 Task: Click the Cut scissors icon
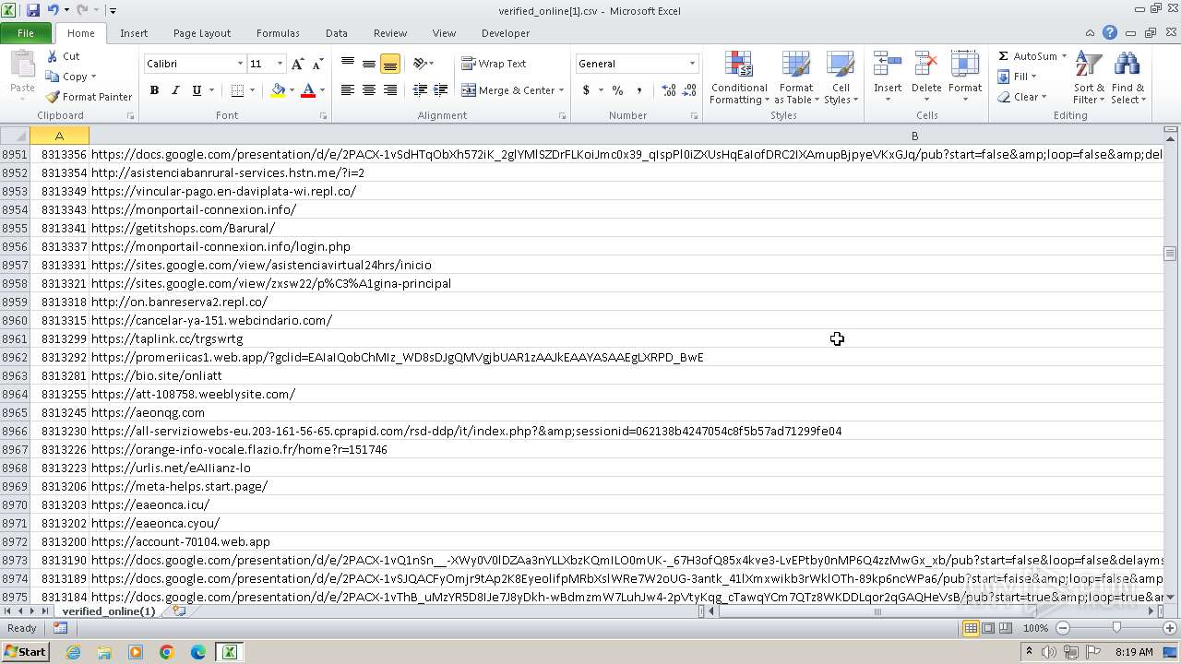click(53, 56)
